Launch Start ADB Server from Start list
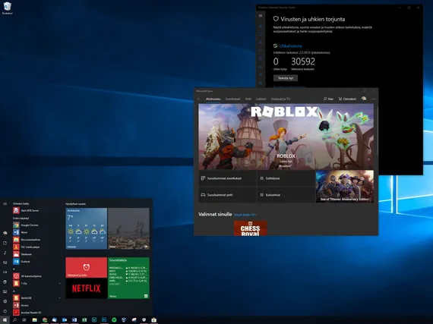Viewport: 433px width, 324px height. pyautogui.click(x=36, y=210)
